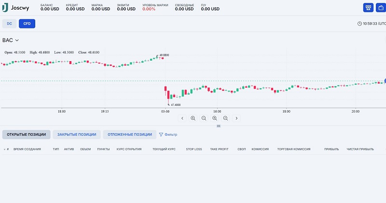The image size is (386, 203).
Task: Click the ATM deposit icon button
Action: click(368, 8)
